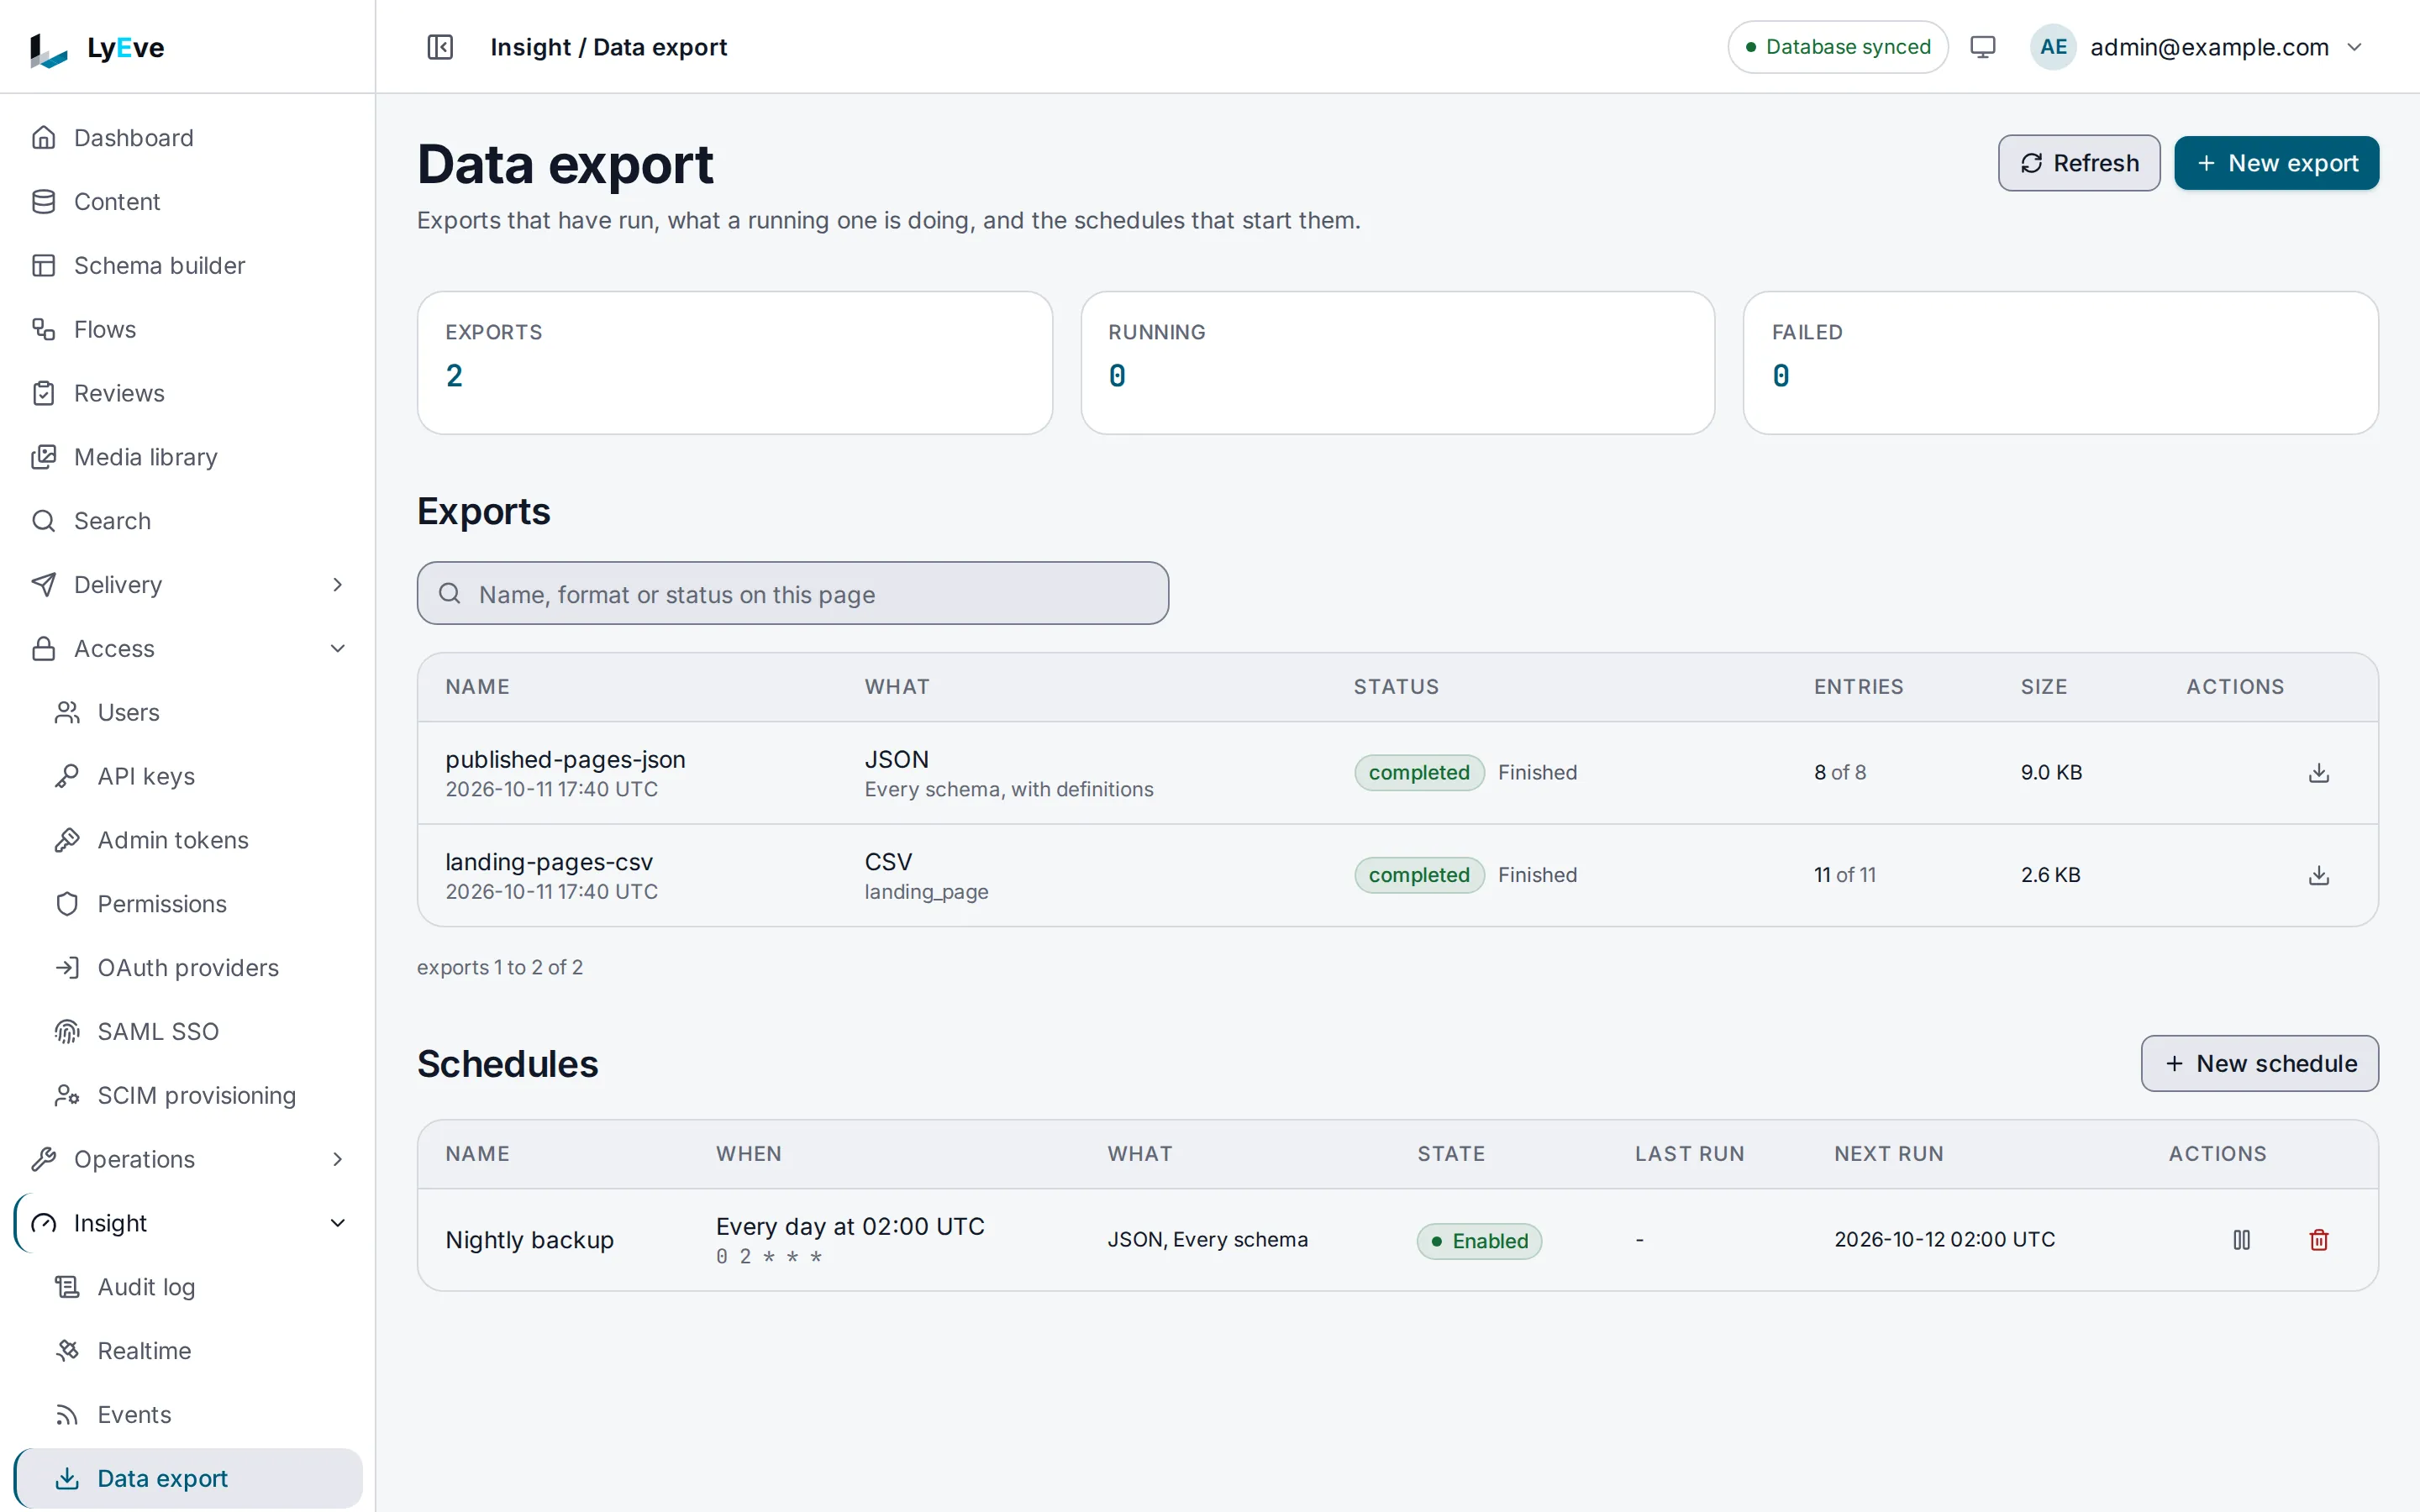The image size is (2420, 1512).
Task: Click the Enabled state badge of Nightly backup
Action: pos(1478,1241)
